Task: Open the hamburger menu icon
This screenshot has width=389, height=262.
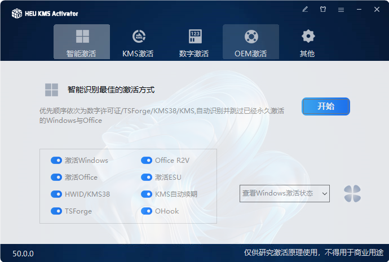Action: (x=341, y=10)
